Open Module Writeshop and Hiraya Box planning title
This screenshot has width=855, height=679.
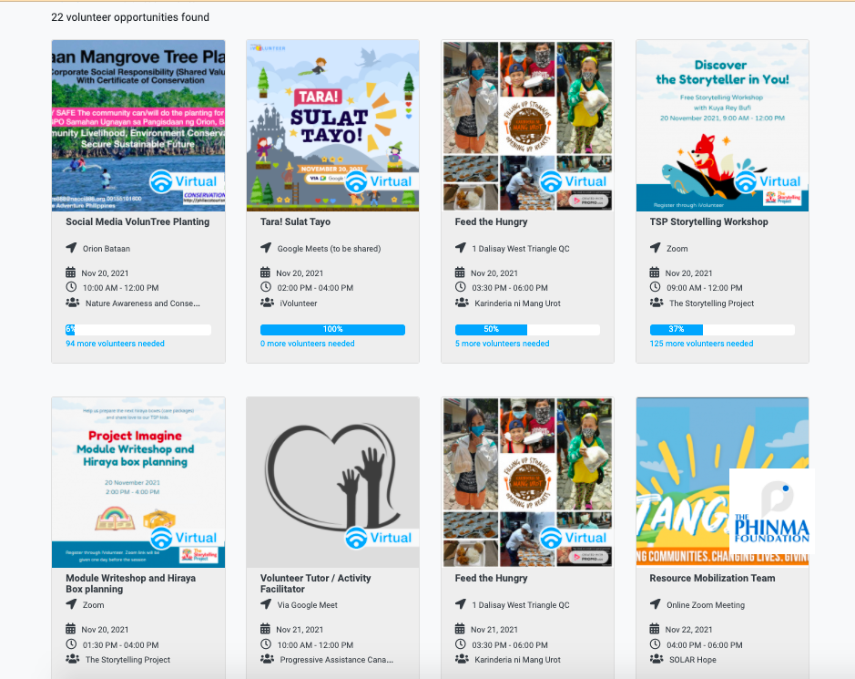coord(131,583)
